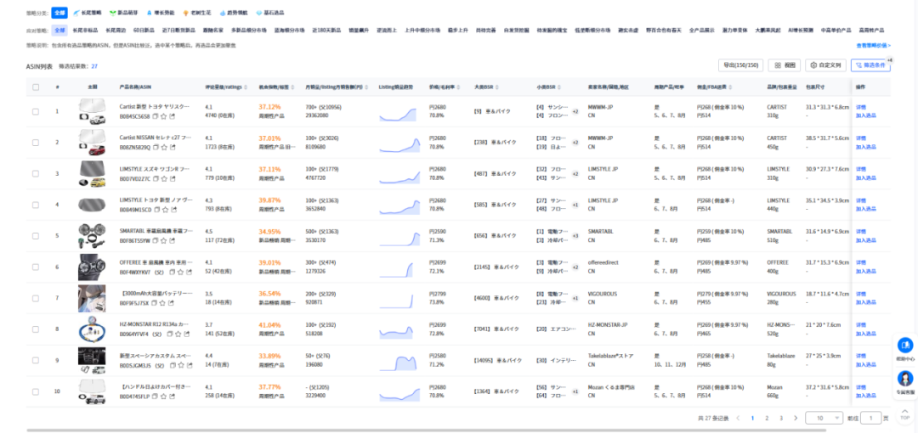Click the 导出(150/150) export button
This screenshot has width=918, height=433.
[740, 65]
